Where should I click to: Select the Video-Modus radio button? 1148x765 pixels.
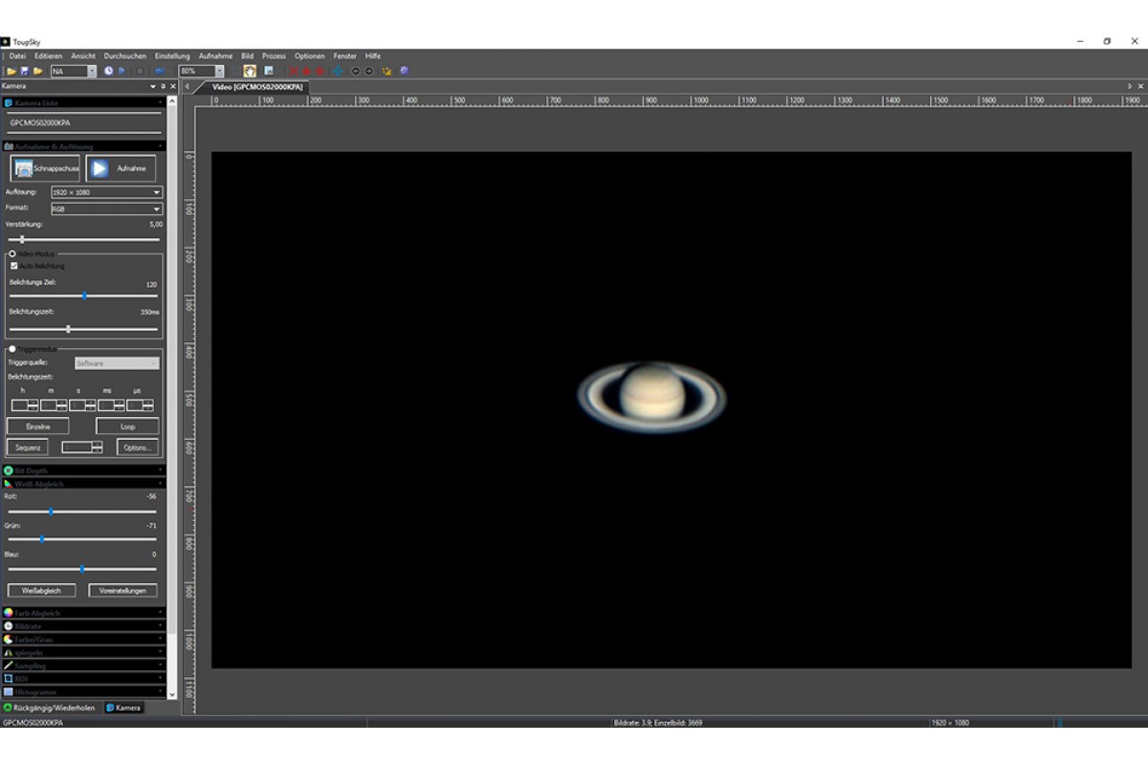(x=12, y=254)
